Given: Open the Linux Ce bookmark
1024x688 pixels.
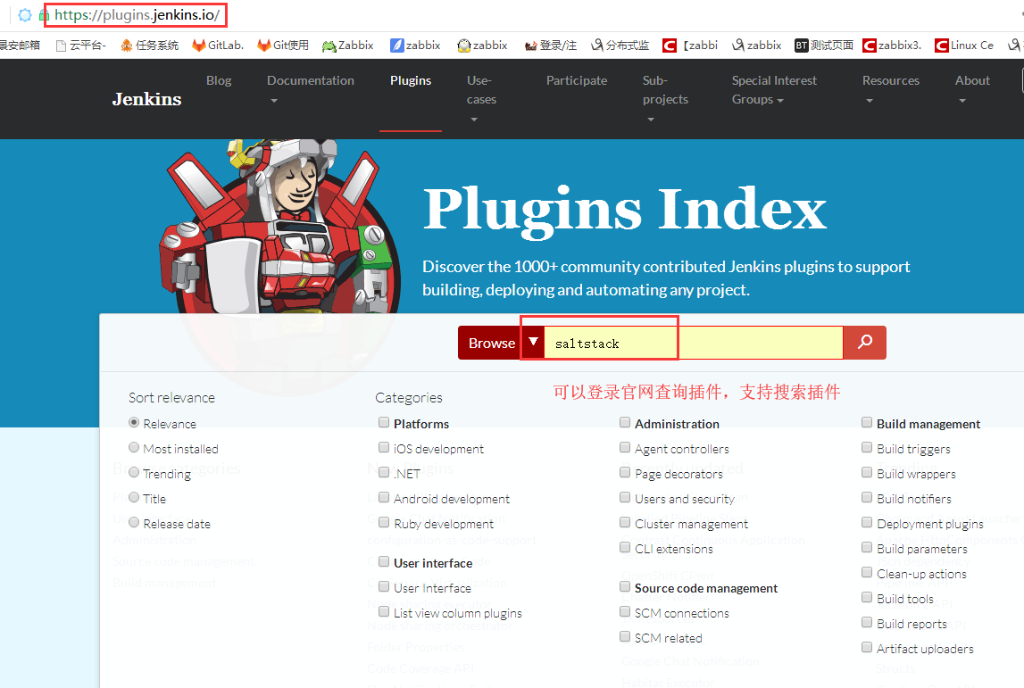Looking at the screenshot, I should [x=964, y=45].
